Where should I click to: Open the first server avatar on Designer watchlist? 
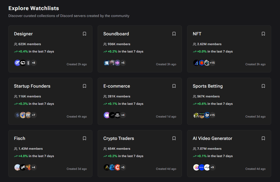(x=17, y=63)
